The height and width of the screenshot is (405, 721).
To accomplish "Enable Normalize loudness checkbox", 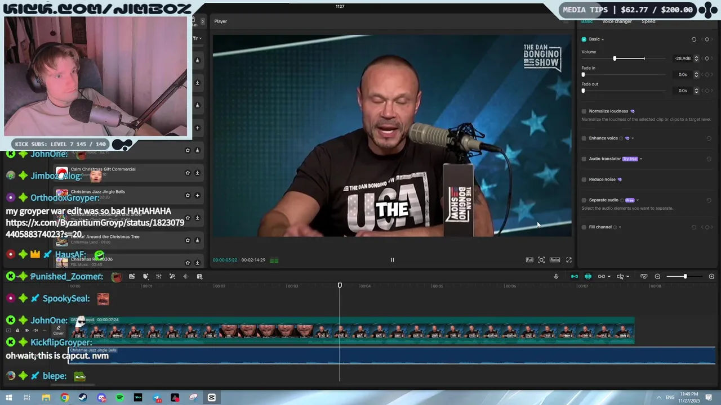I will [584, 111].
